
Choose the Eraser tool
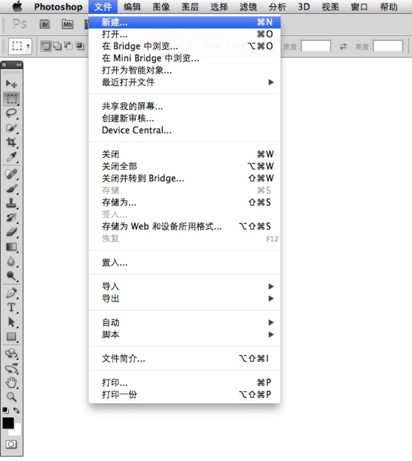[x=11, y=232]
